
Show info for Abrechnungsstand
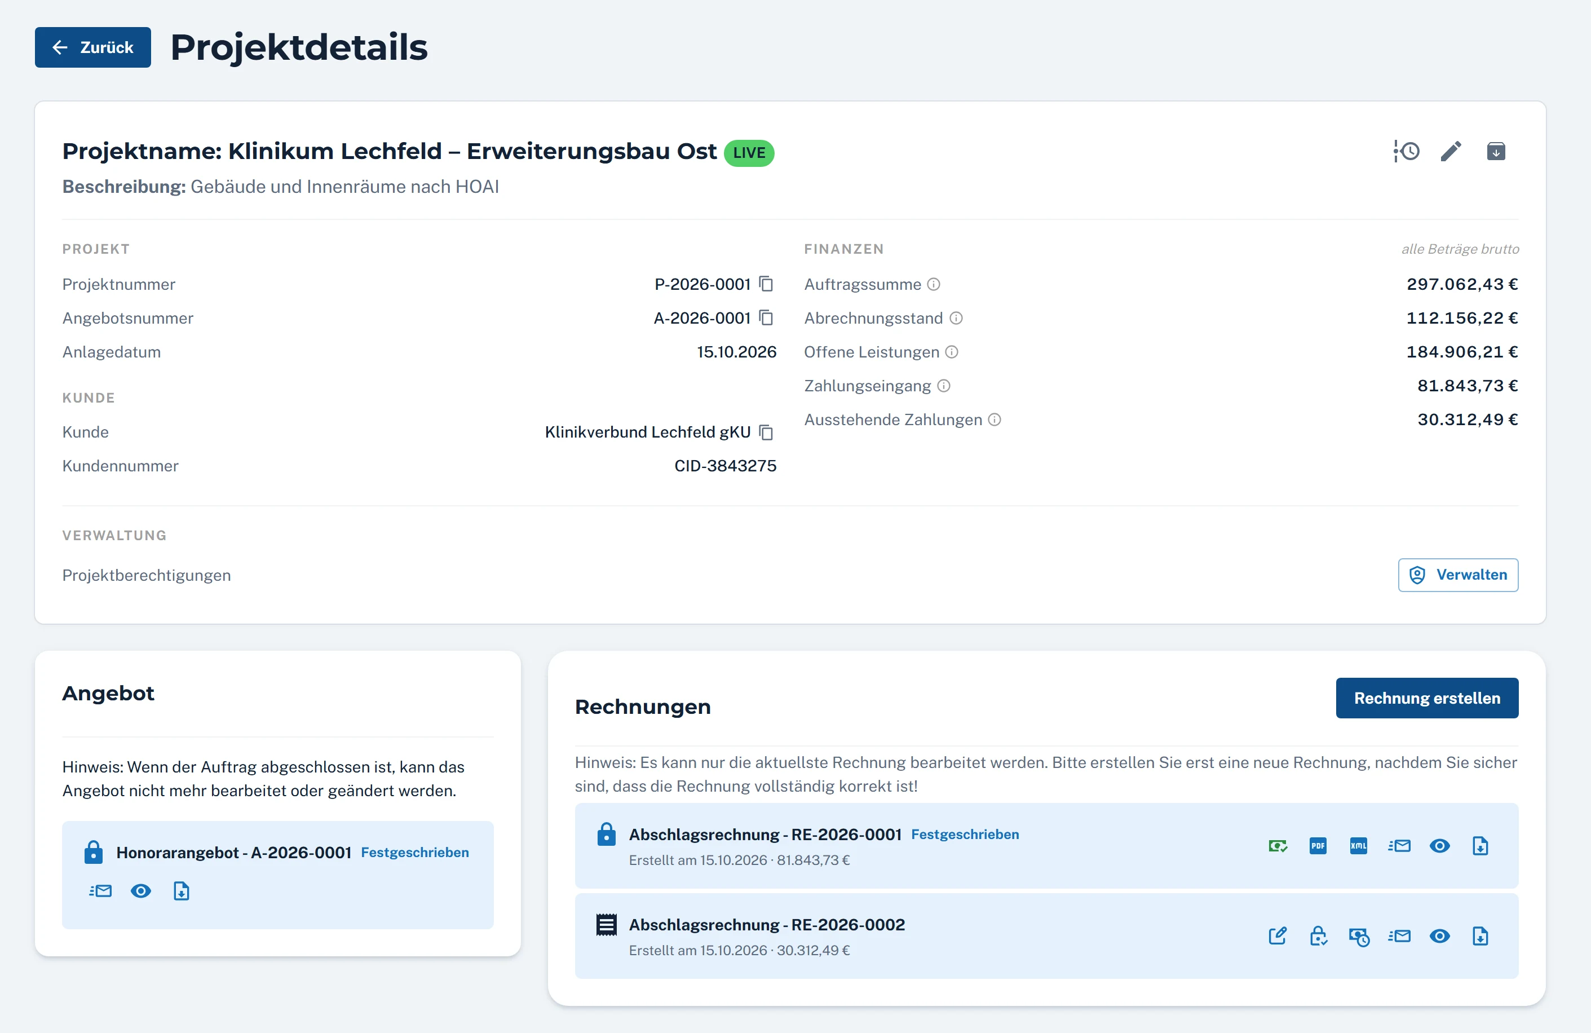point(956,318)
